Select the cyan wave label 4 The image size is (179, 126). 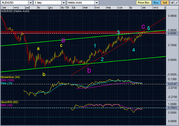point(133,50)
